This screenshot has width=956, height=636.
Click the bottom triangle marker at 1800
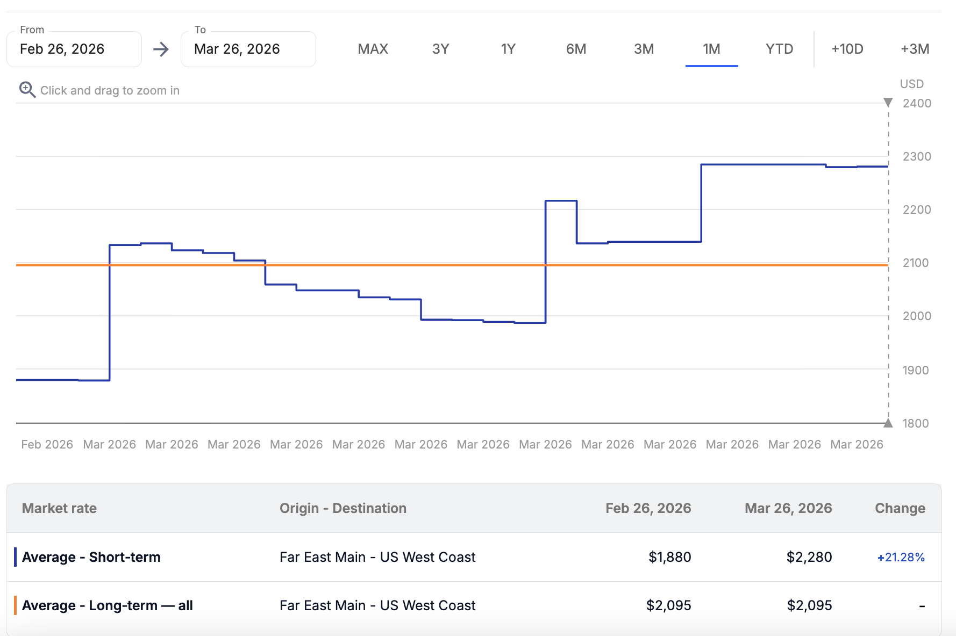[x=888, y=423]
